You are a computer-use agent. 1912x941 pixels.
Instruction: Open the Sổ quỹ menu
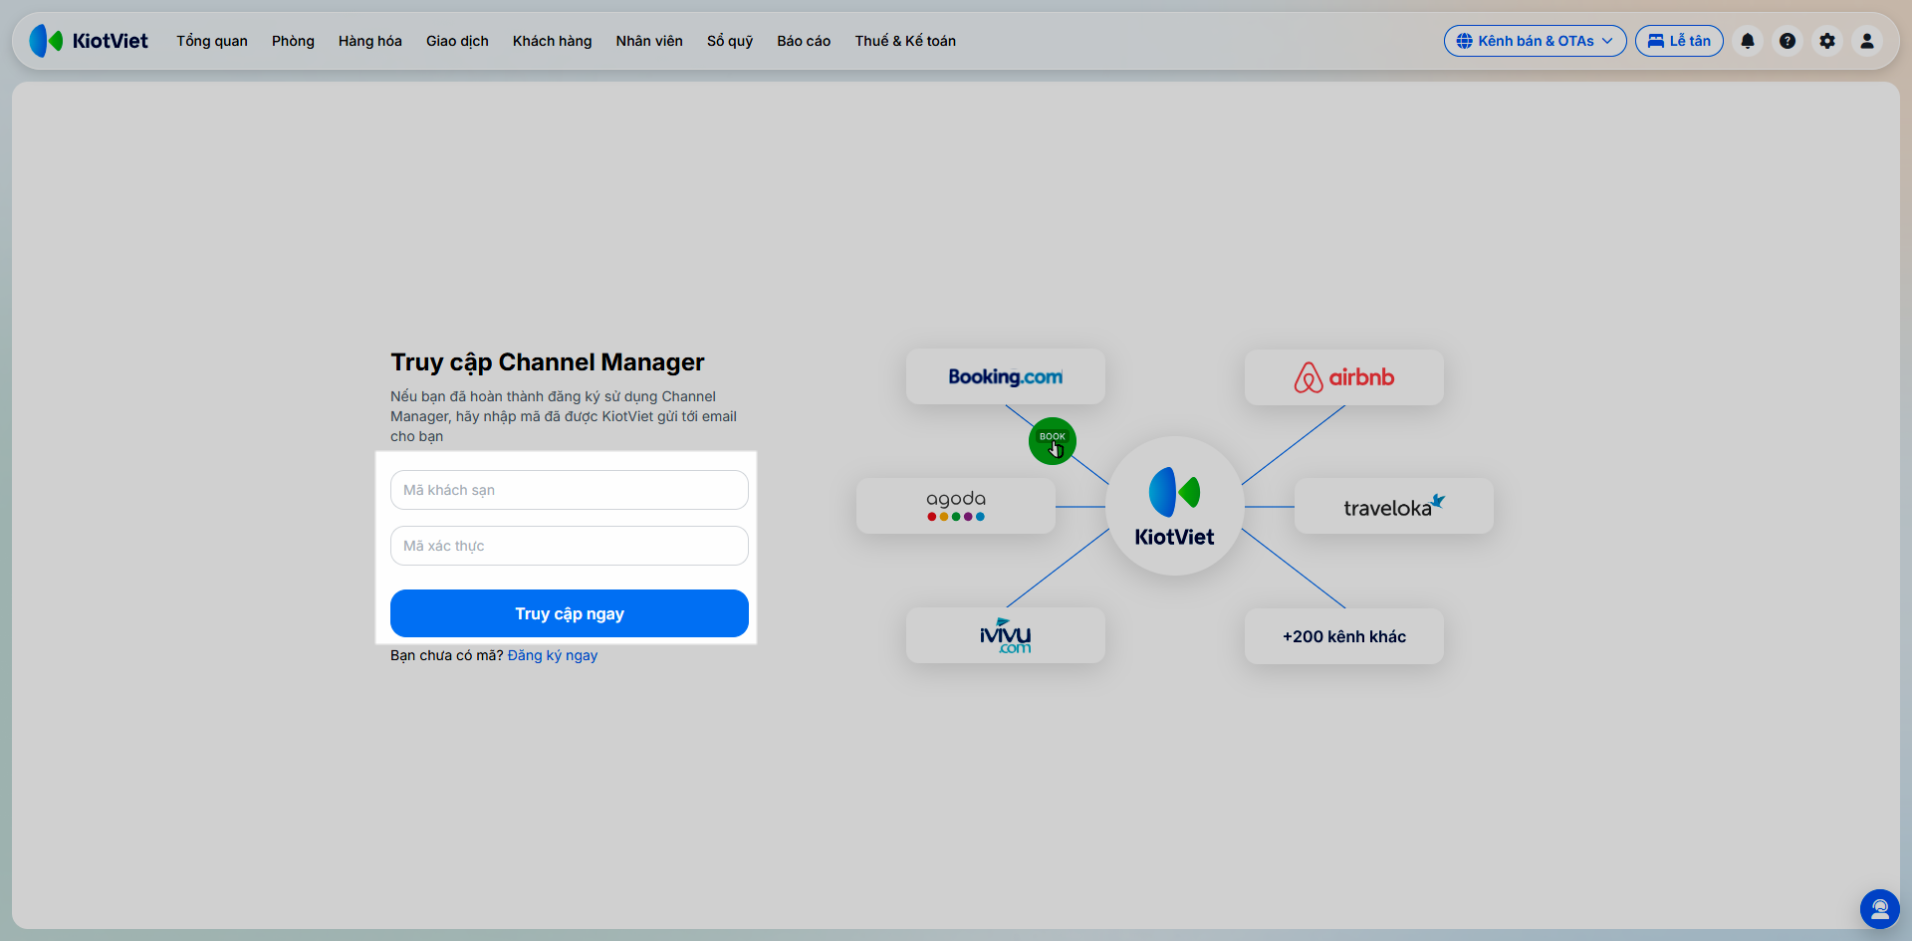tap(730, 41)
